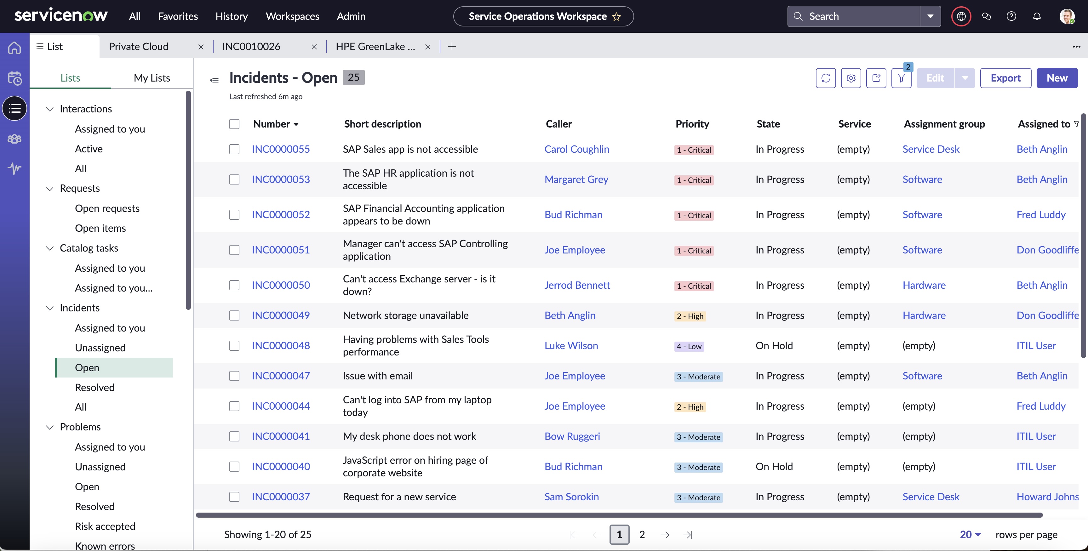
Task: Open the Favorites menu
Action: 178,16
